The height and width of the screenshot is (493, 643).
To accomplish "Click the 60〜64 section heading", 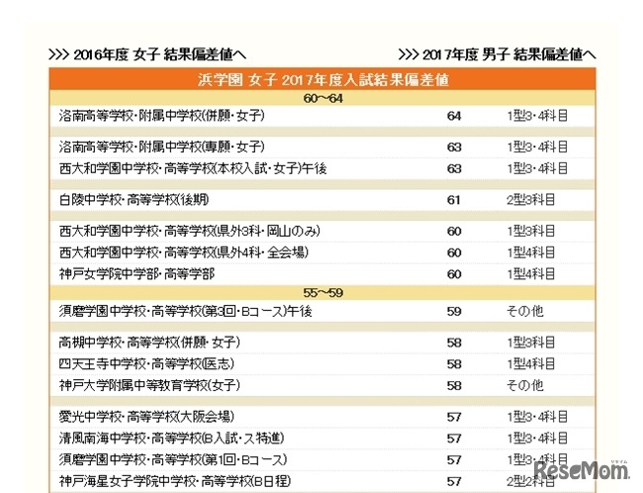I will (x=322, y=99).
